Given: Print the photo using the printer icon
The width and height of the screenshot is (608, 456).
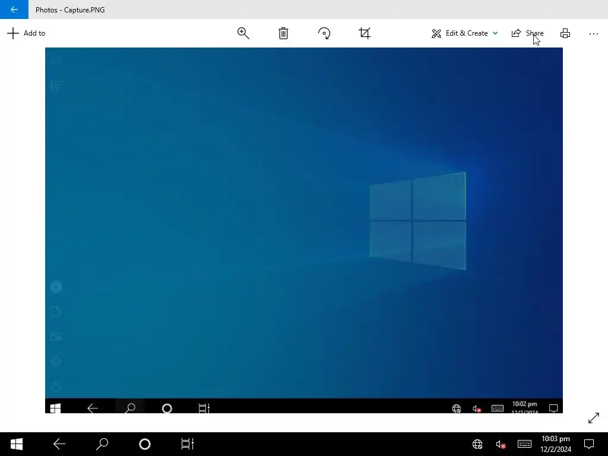Looking at the screenshot, I should (565, 33).
